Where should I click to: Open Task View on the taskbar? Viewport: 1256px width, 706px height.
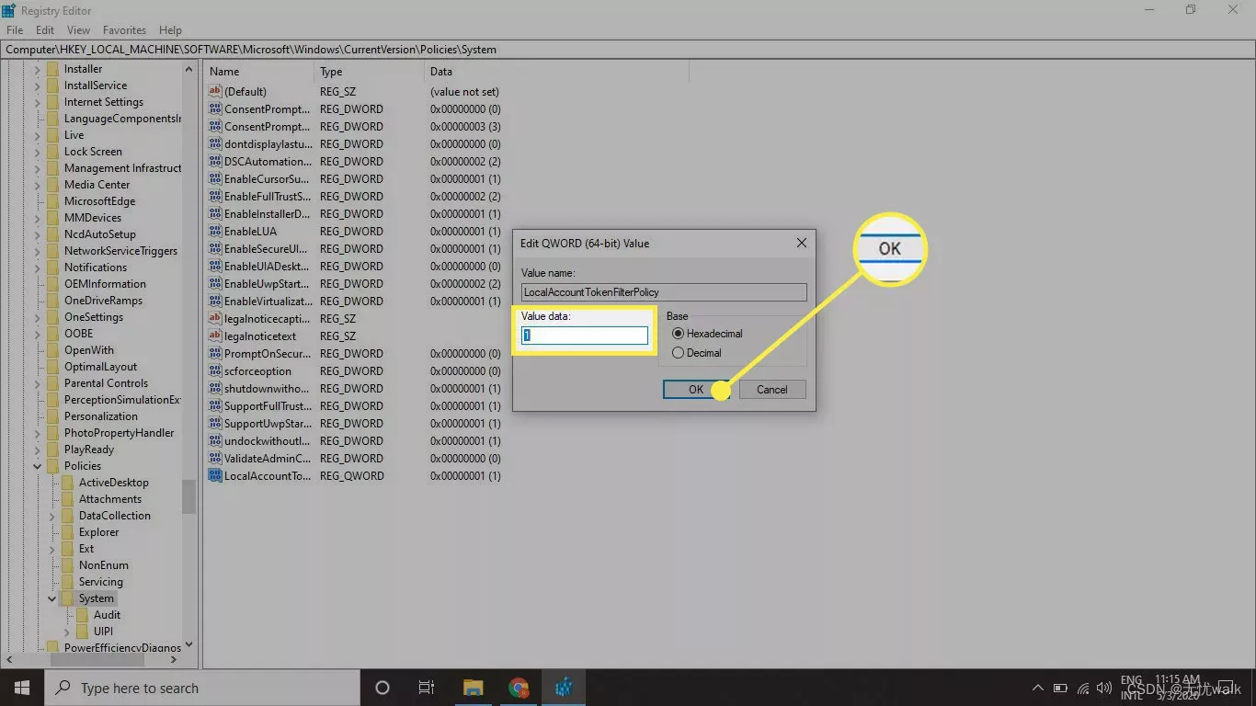(x=427, y=688)
